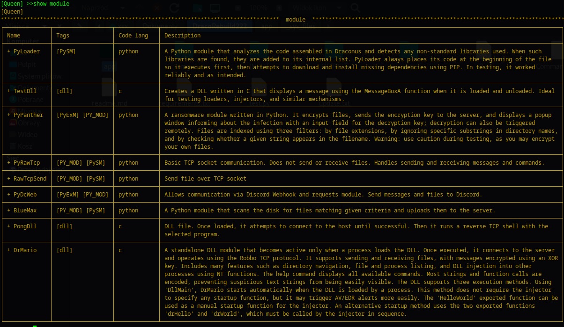Click the [PY_MOD] [PySM] tags of RawTcpSend

pyautogui.click(x=81, y=179)
